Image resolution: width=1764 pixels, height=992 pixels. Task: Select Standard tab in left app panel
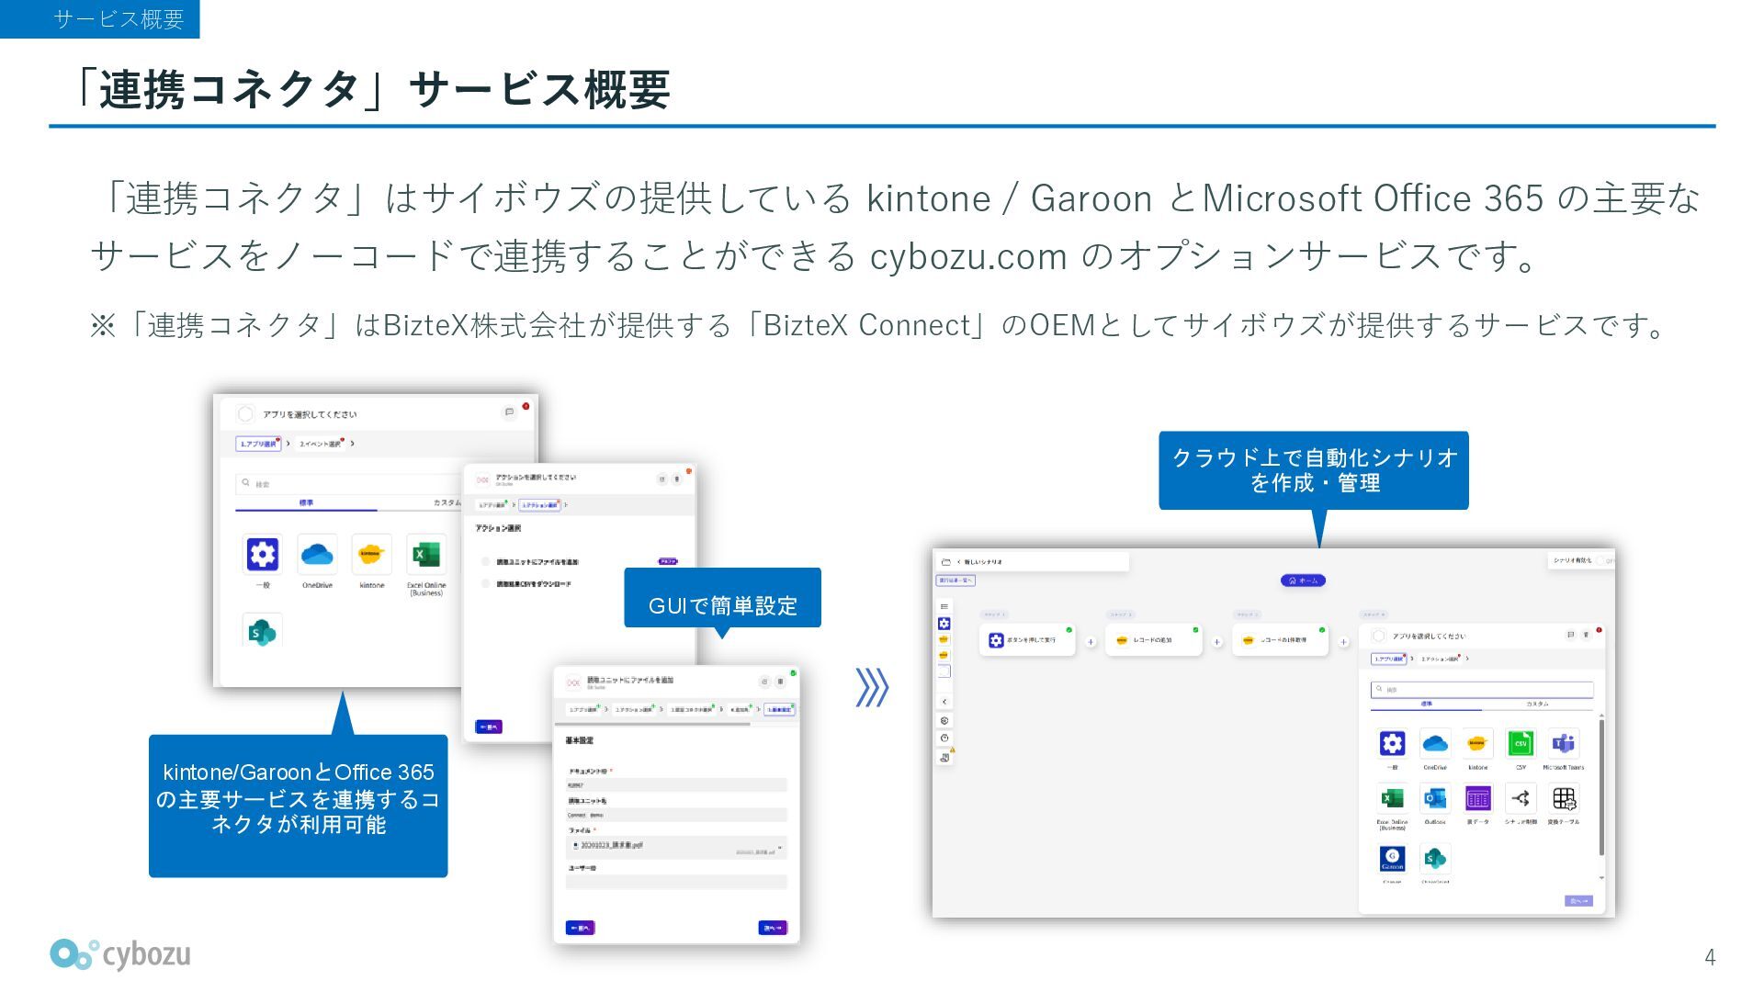[306, 502]
